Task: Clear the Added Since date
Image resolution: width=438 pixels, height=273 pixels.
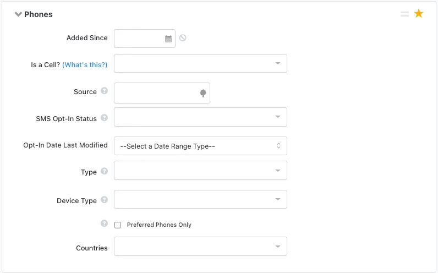Action: click(x=183, y=38)
